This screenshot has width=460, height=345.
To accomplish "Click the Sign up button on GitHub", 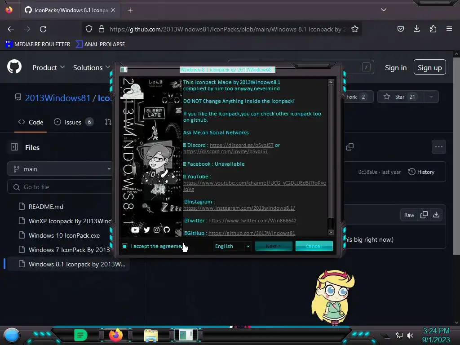I will tap(430, 67).
